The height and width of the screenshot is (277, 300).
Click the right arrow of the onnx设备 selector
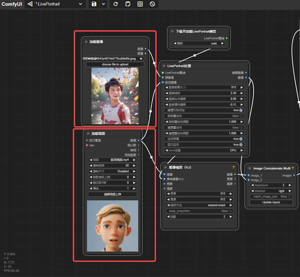[x=242, y=150]
